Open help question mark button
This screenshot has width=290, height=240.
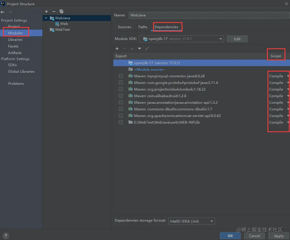[6, 236]
